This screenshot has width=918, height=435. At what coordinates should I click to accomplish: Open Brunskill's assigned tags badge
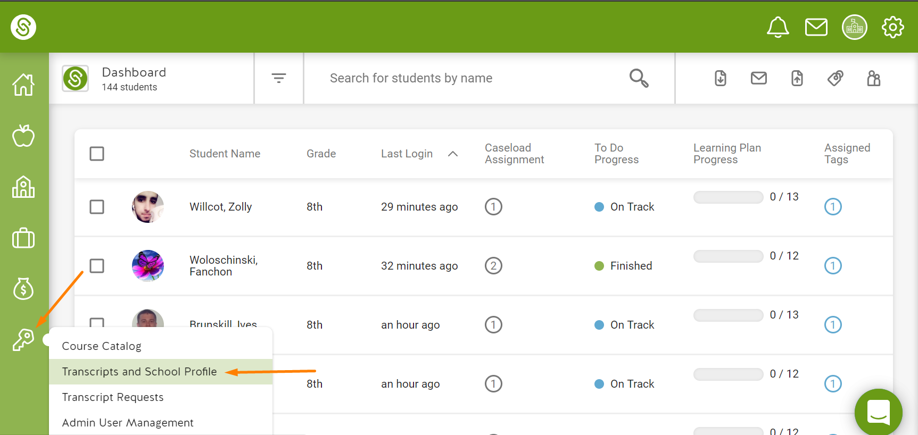pyautogui.click(x=833, y=324)
